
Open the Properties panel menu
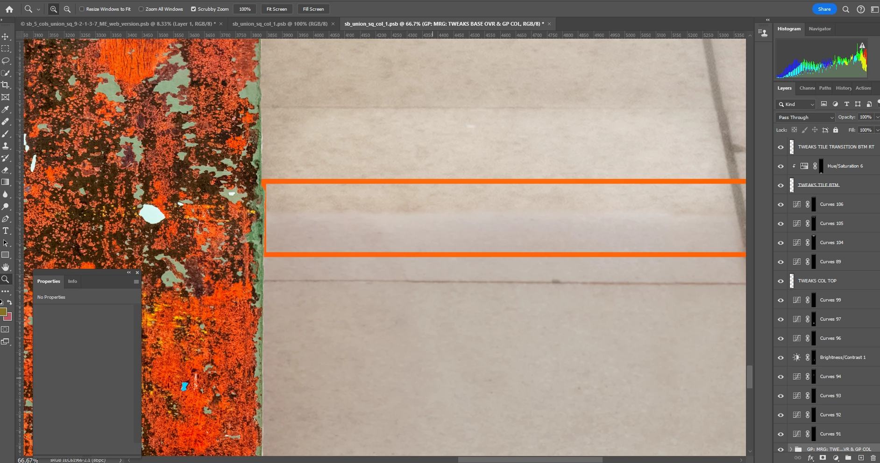tap(136, 281)
